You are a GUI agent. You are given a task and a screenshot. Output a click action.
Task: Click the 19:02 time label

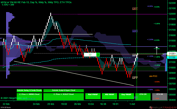pyautogui.click(x=64, y=104)
